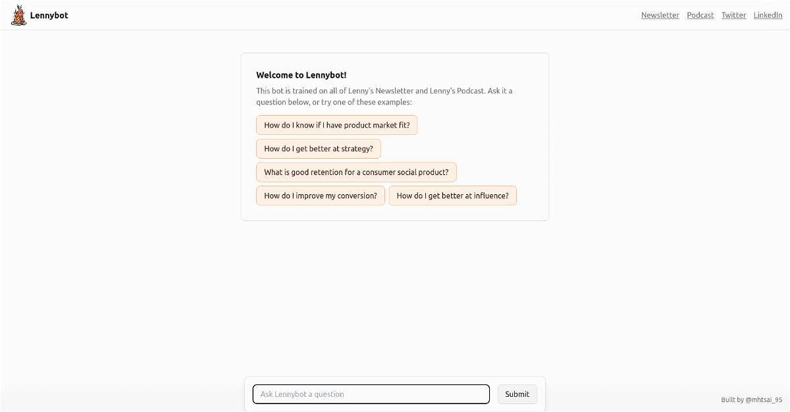Select the product market fit example question
The image size is (790, 412).
click(x=336, y=125)
